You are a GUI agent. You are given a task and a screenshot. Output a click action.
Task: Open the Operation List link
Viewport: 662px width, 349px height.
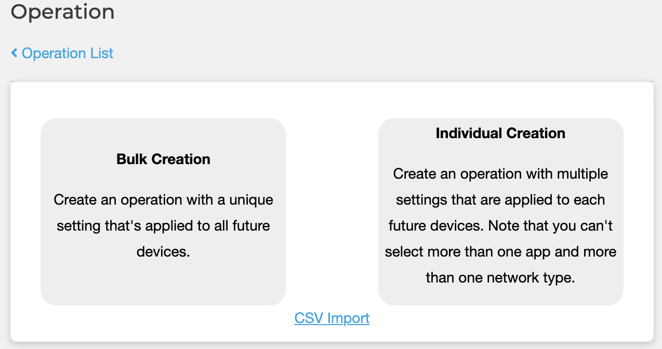tap(67, 53)
